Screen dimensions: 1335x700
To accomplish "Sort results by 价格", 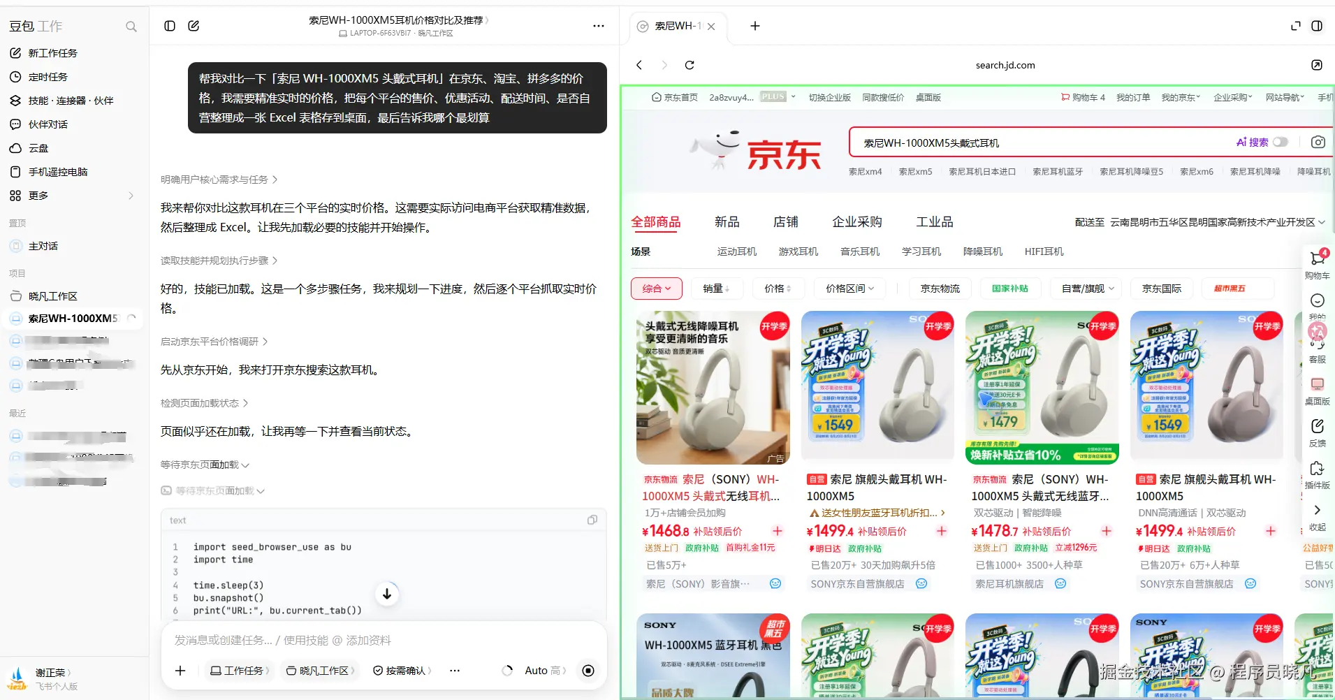I will pos(778,289).
